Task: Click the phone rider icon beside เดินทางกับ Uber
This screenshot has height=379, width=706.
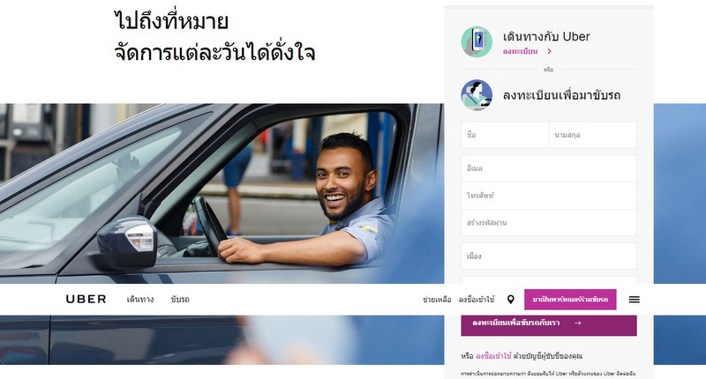Action: pyautogui.click(x=477, y=41)
